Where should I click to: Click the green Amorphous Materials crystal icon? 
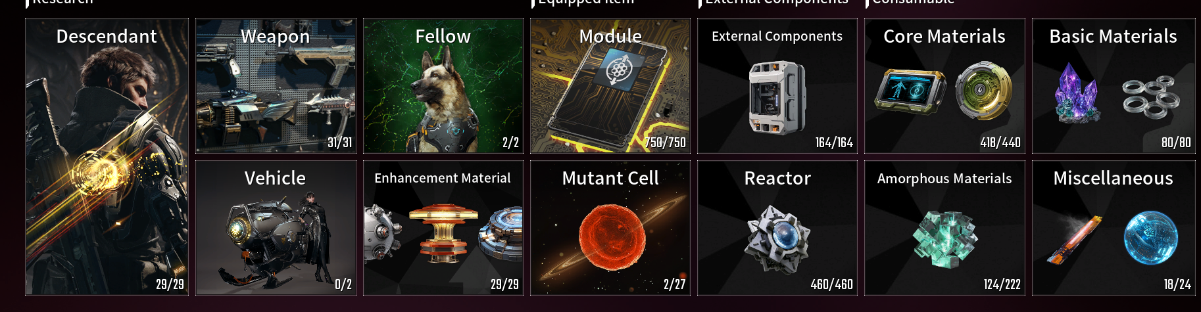click(x=945, y=238)
